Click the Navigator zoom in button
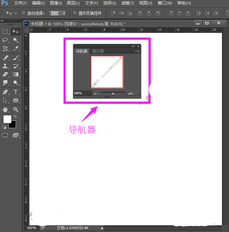 pos(131,93)
